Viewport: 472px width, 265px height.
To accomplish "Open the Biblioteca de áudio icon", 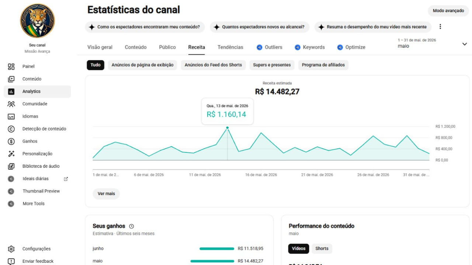I will [11, 166].
